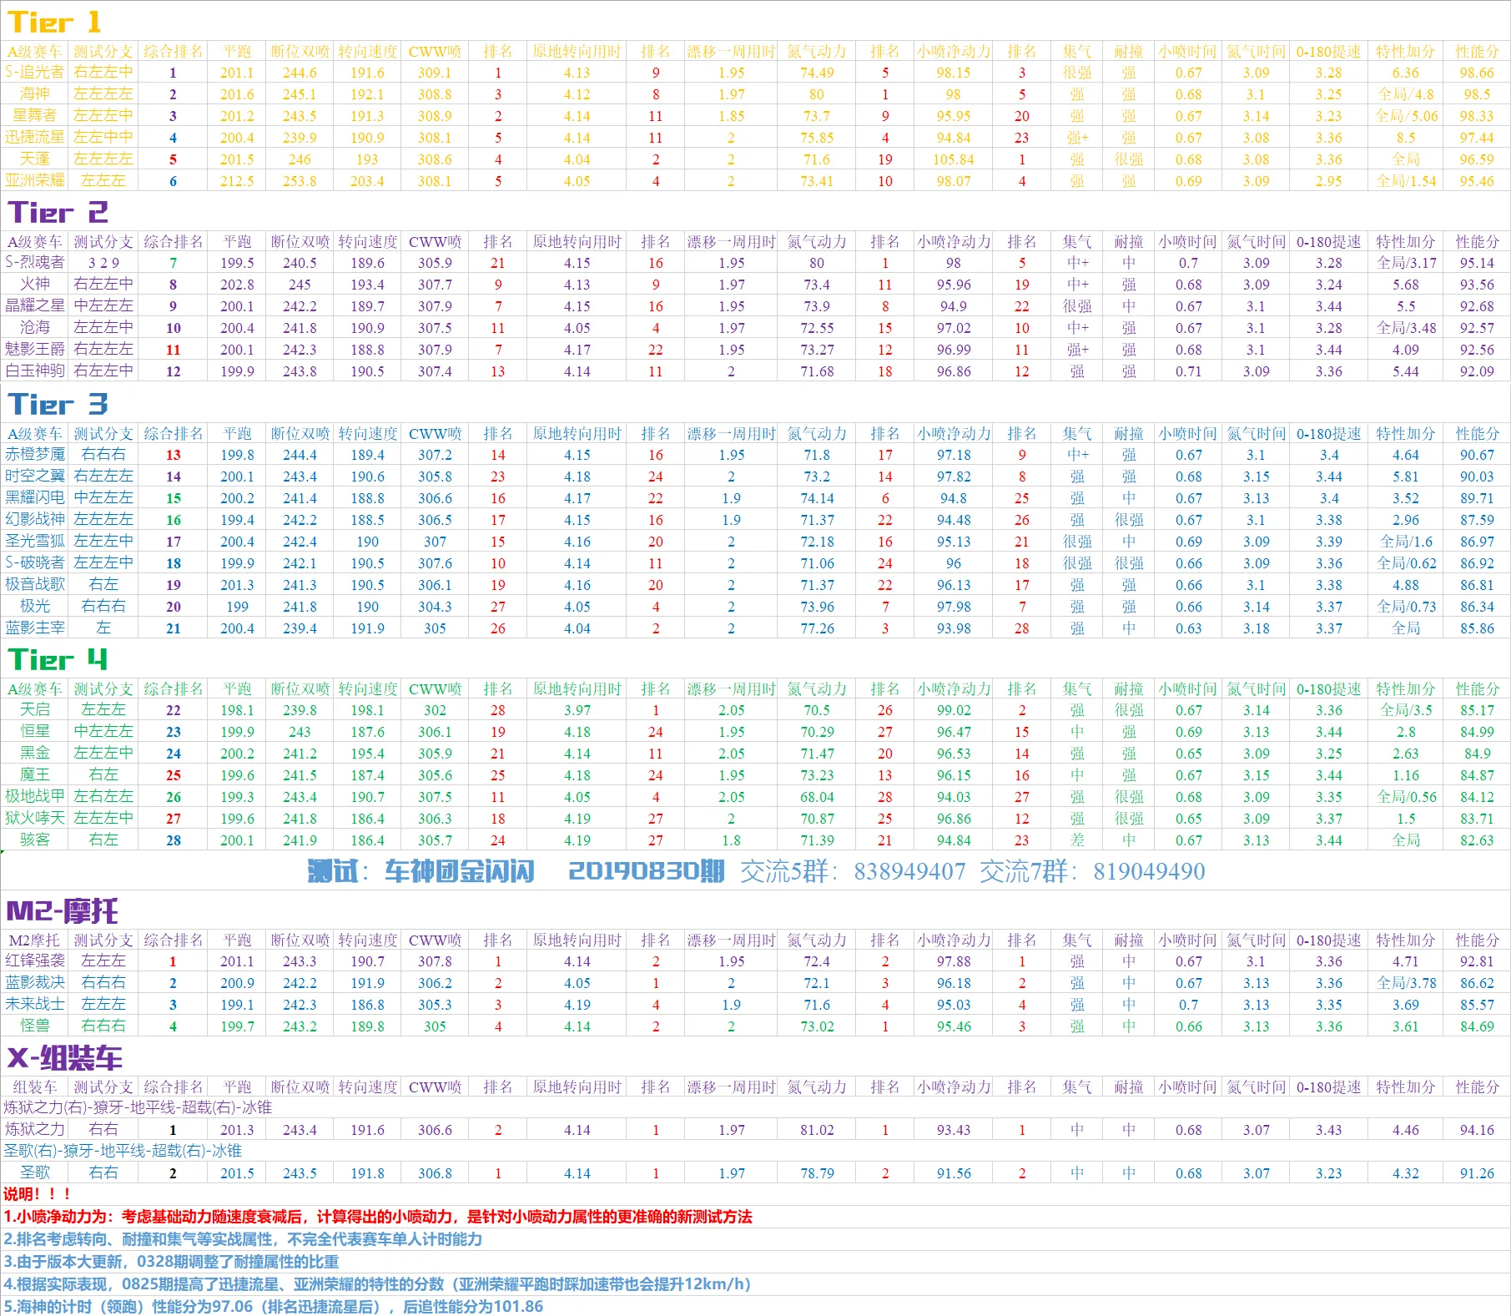1511x1316 pixels.
Task: Select the 幻影战神 car name cell
Action: [35, 520]
